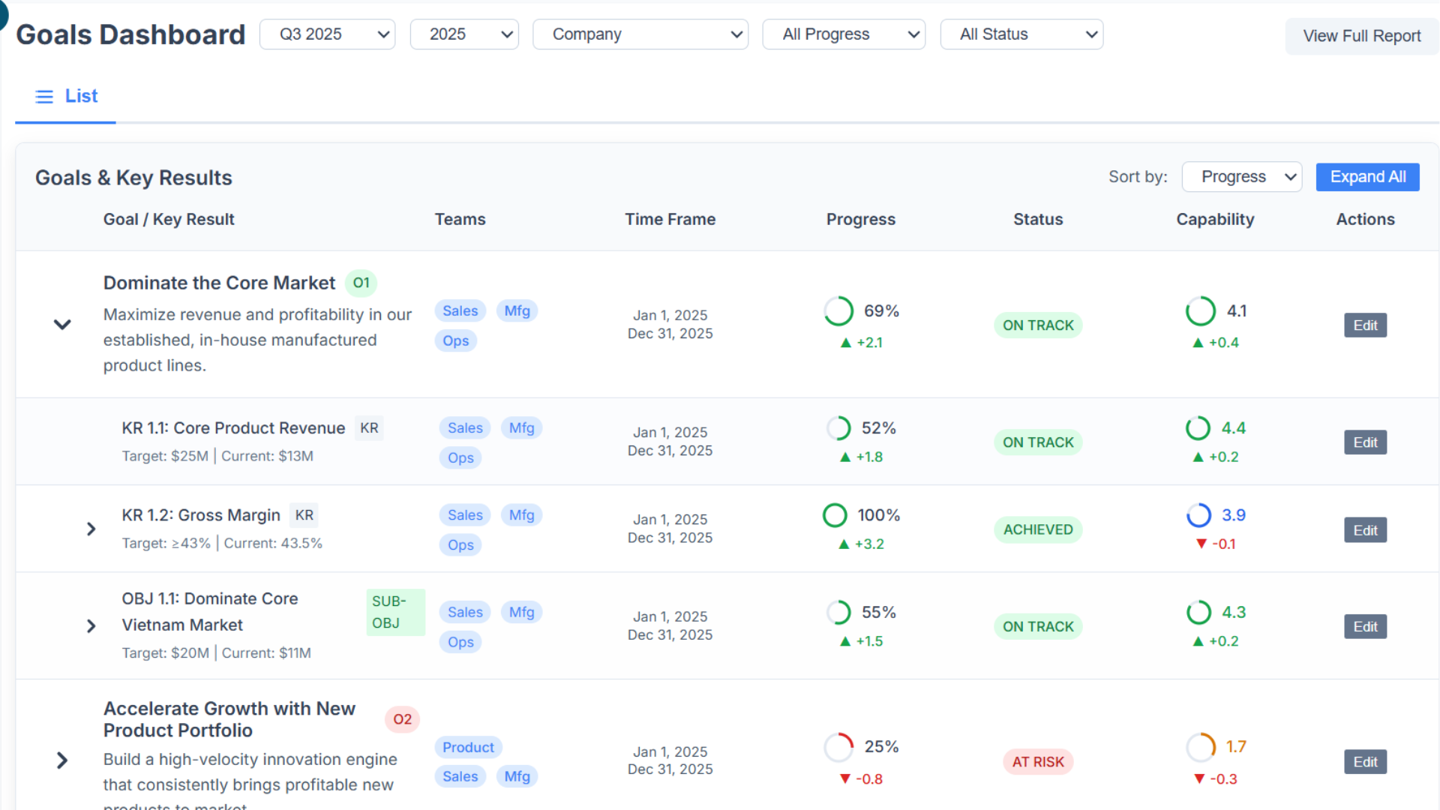The image size is (1440, 810).
Task: Click the List view hamburger icon
Action: tap(44, 97)
